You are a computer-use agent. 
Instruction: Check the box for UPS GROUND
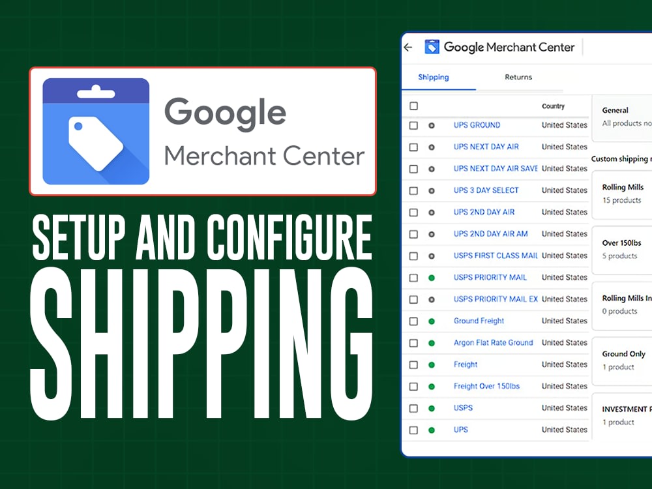pyautogui.click(x=414, y=125)
